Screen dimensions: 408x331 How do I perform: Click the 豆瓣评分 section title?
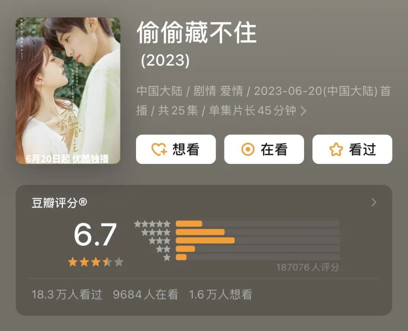(59, 203)
